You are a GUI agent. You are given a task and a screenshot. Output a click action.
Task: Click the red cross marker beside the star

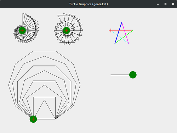(110, 31)
